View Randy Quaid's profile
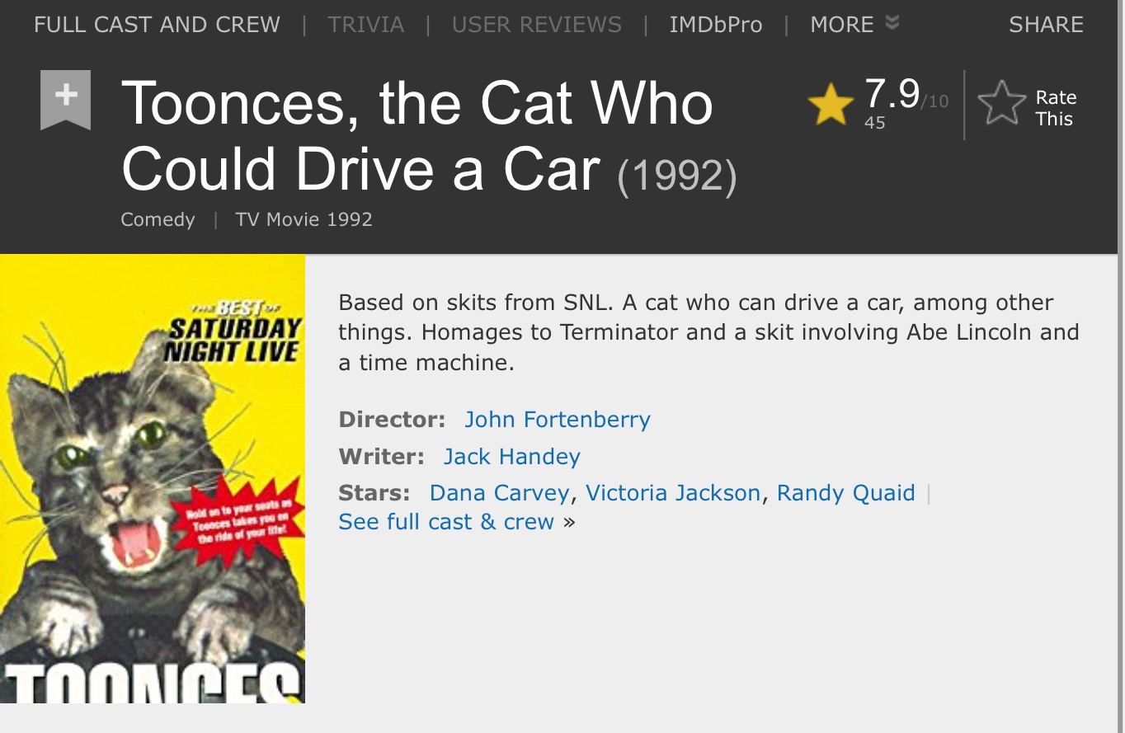Viewport: 1125px width, 733px height. (846, 493)
